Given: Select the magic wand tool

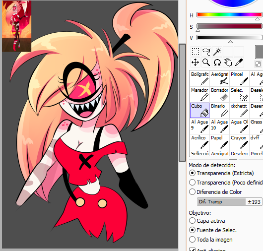Looking at the screenshot, I should coord(217,51).
